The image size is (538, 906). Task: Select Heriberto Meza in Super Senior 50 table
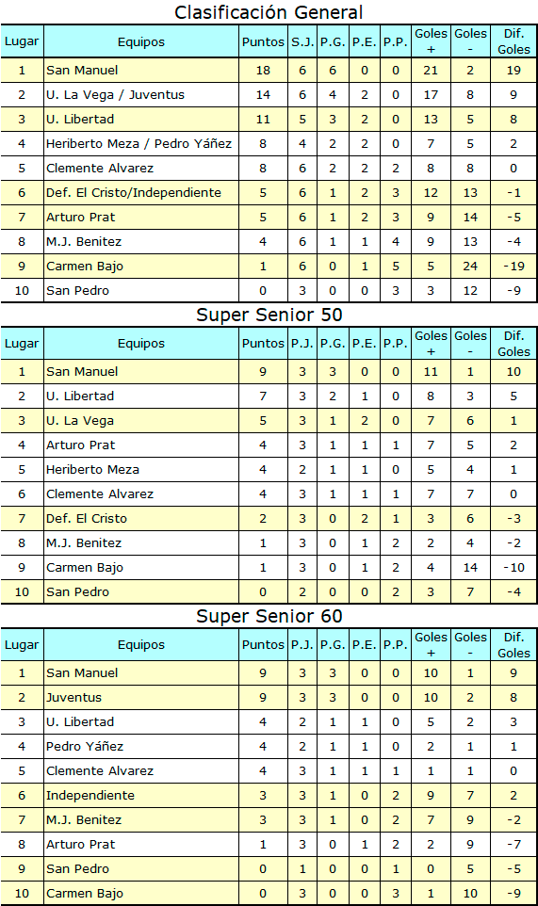(x=92, y=469)
